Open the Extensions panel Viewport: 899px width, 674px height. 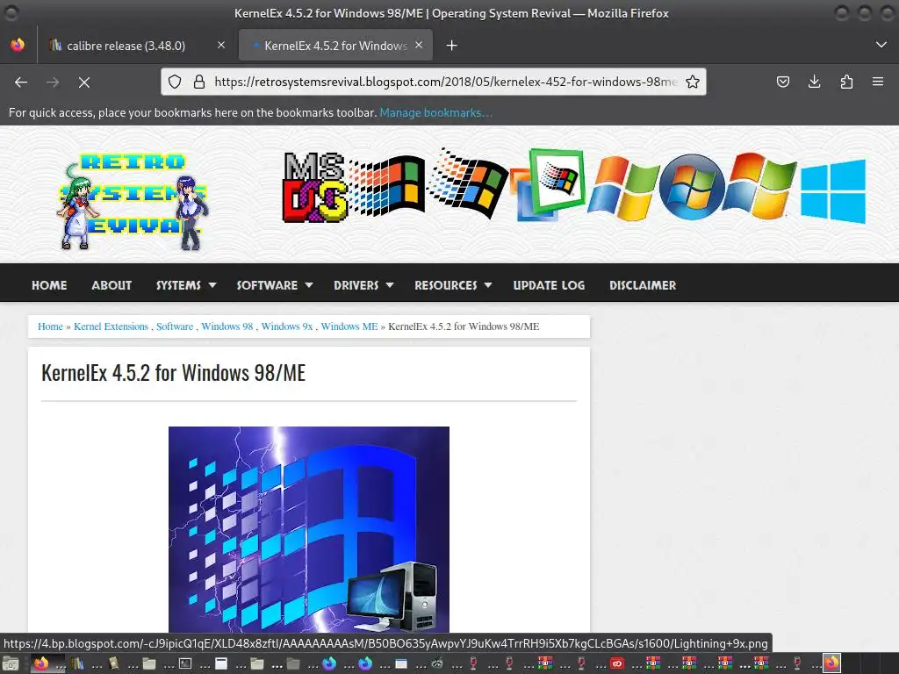pos(846,82)
